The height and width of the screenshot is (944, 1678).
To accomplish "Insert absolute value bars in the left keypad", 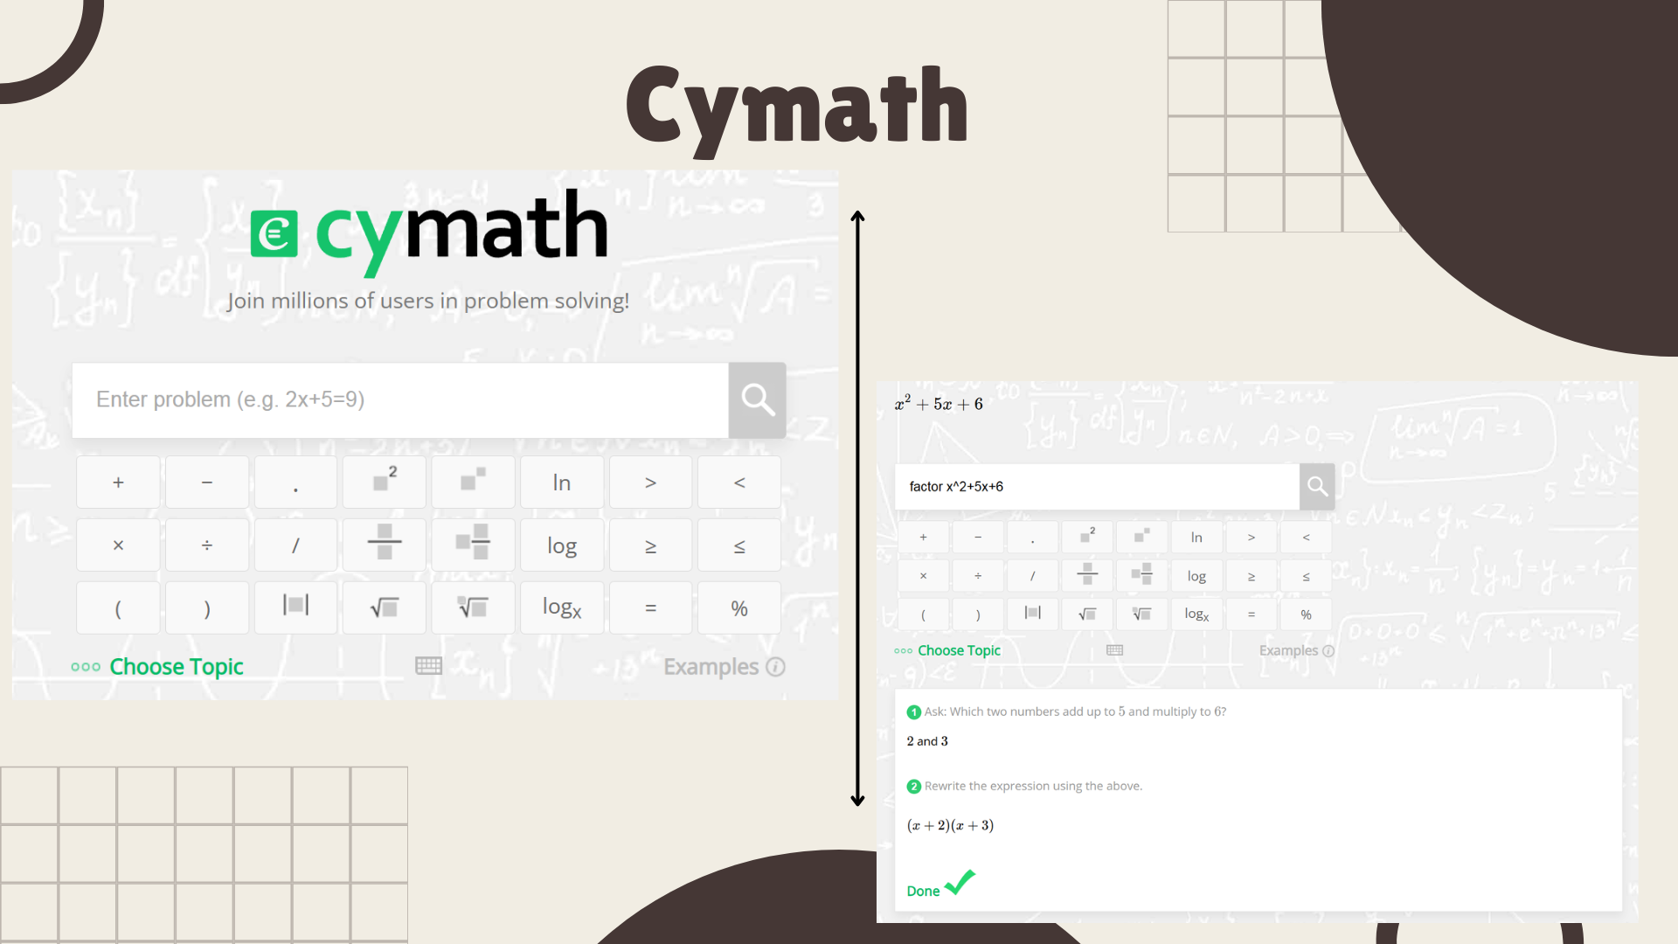I will (x=295, y=608).
